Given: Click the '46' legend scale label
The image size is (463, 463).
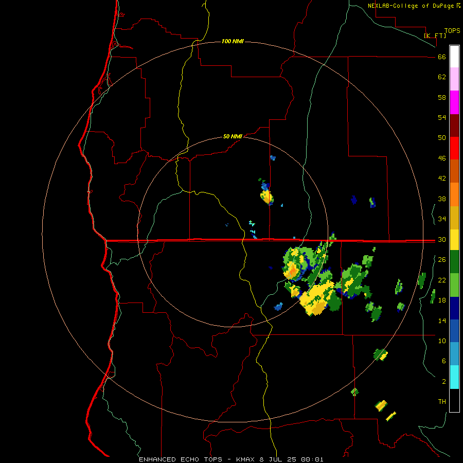Looking at the screenshot, I should [442, 158].
